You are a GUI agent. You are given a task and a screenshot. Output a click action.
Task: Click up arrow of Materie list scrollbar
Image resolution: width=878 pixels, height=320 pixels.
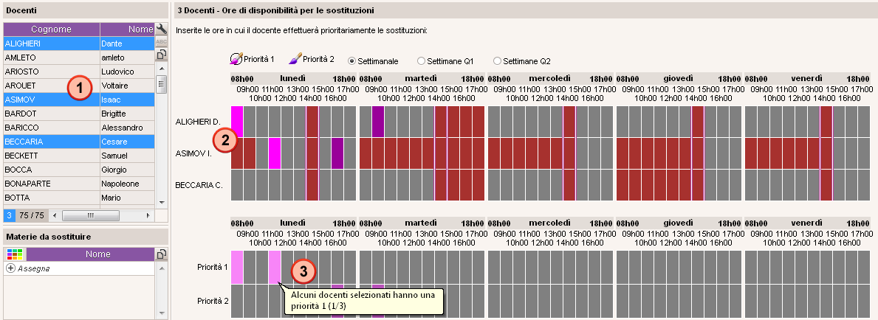pos(162,268)
